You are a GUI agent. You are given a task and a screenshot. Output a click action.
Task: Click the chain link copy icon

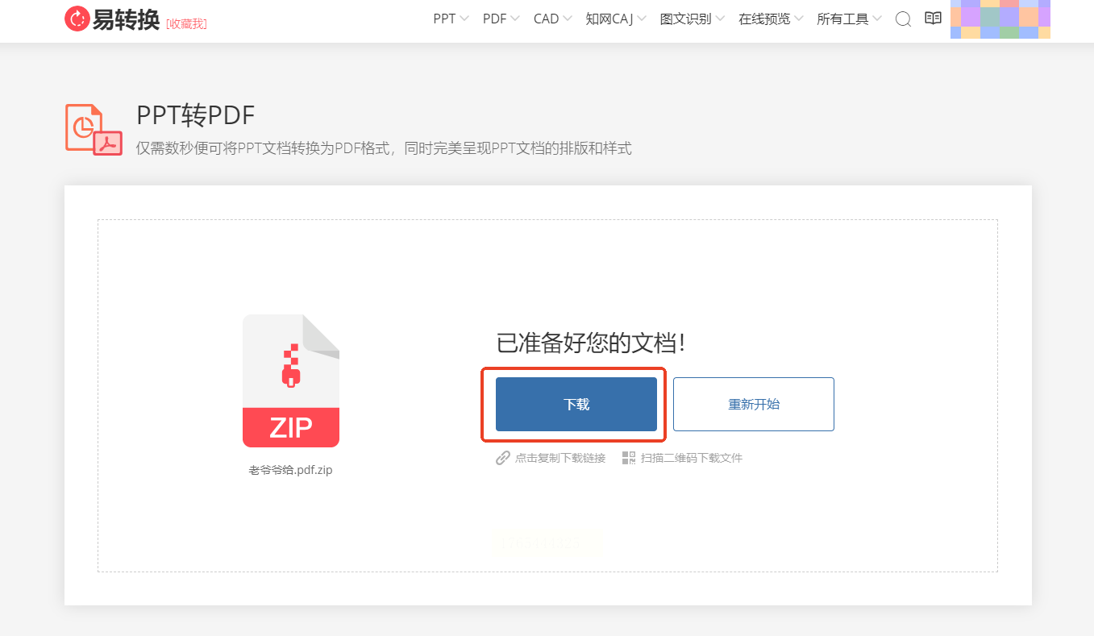(x=503, y=458)
